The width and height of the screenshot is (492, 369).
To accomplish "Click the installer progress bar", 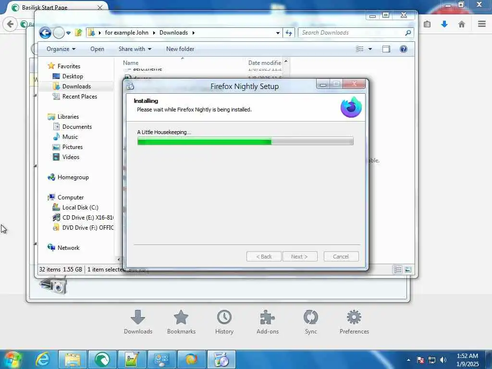I will (x=246, y=141).
